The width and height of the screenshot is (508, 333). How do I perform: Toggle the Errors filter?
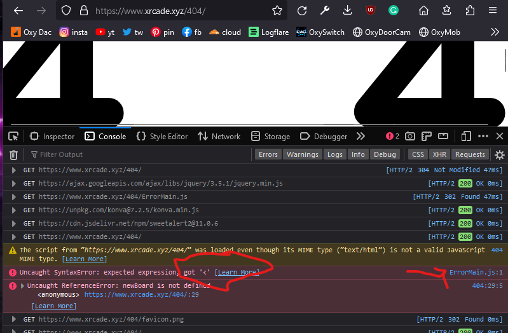[268, 154]
